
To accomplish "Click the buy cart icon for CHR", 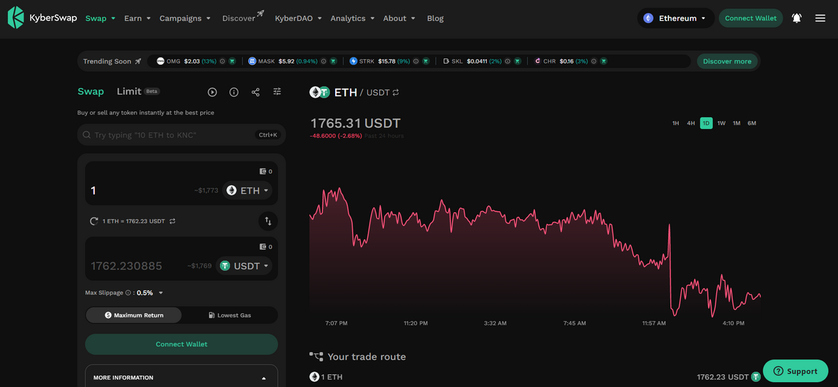I will [x=603, y=61].
